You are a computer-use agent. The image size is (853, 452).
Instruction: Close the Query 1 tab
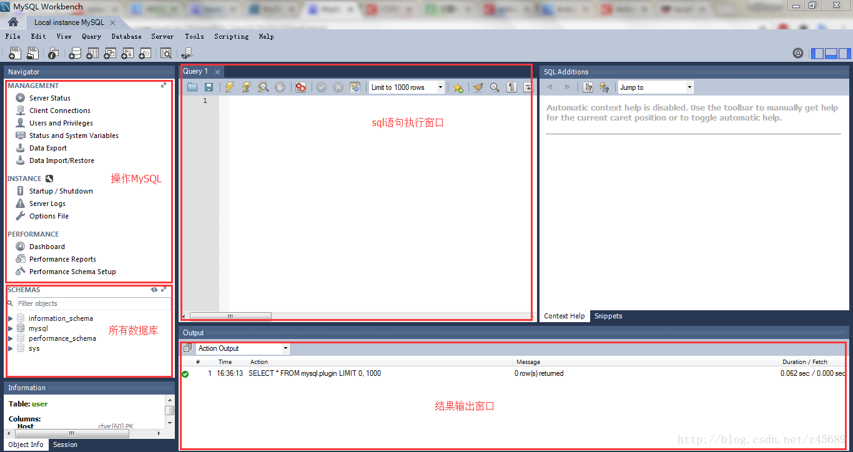tap(217, 72)
